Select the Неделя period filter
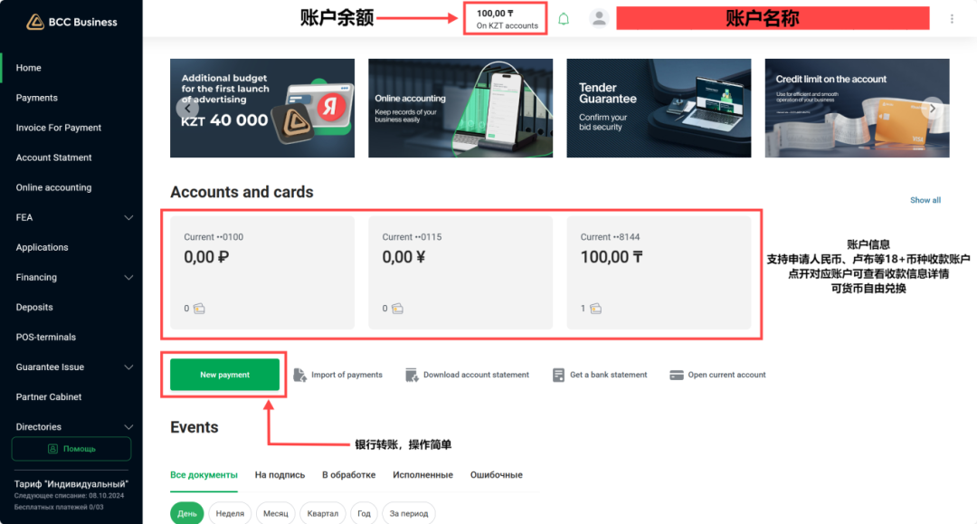 point(231,513)
